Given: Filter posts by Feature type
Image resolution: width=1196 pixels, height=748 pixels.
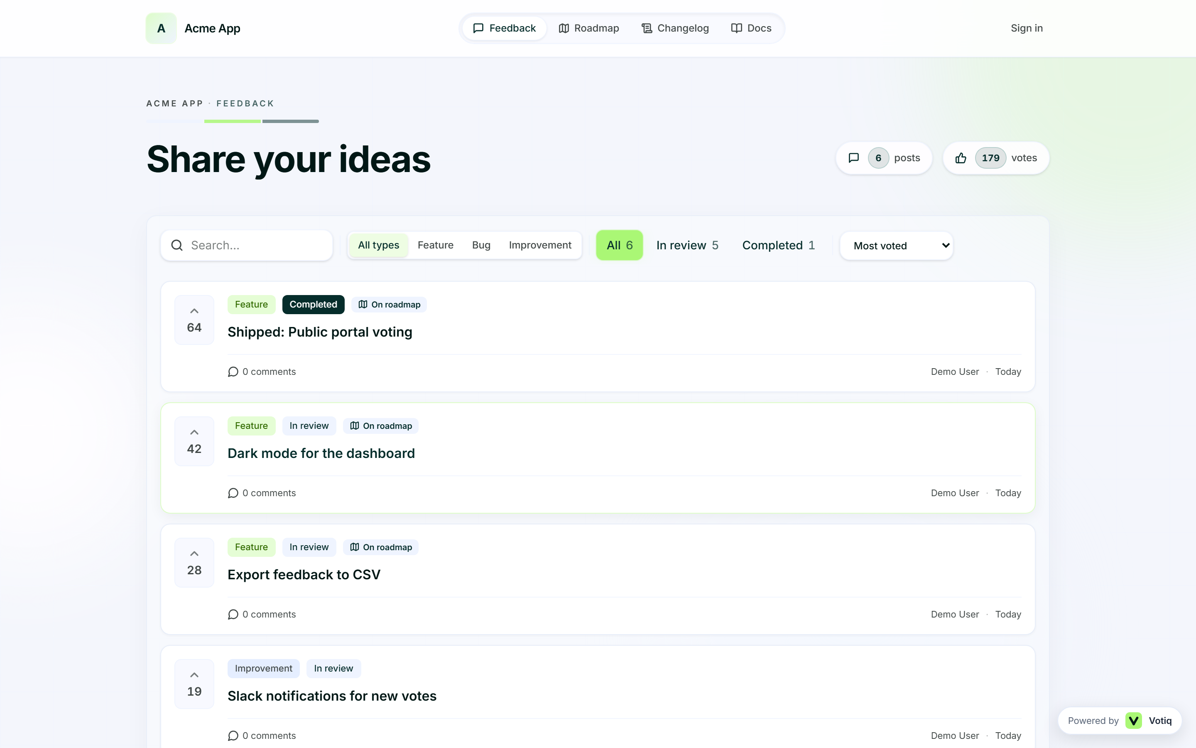Looking at the screenshot, I should (435, 245).
